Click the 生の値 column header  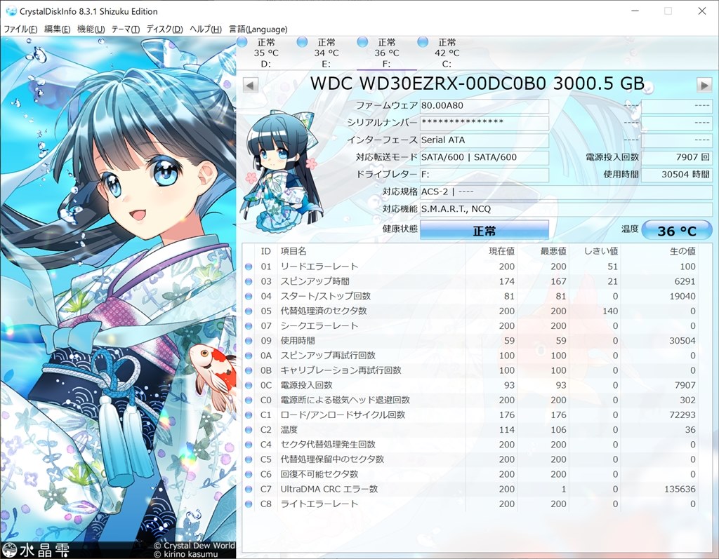click(x=659, y=251)
